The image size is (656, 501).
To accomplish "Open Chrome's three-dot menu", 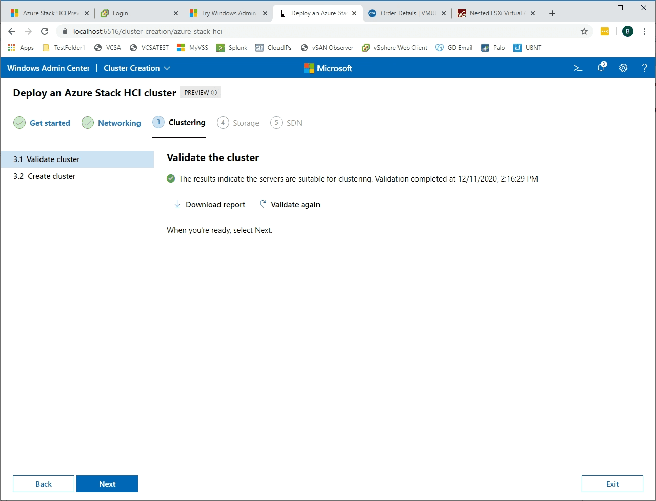I will point(645,31).
